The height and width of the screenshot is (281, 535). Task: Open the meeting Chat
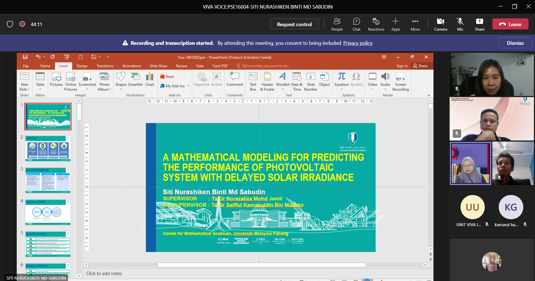tap(356, 24)
